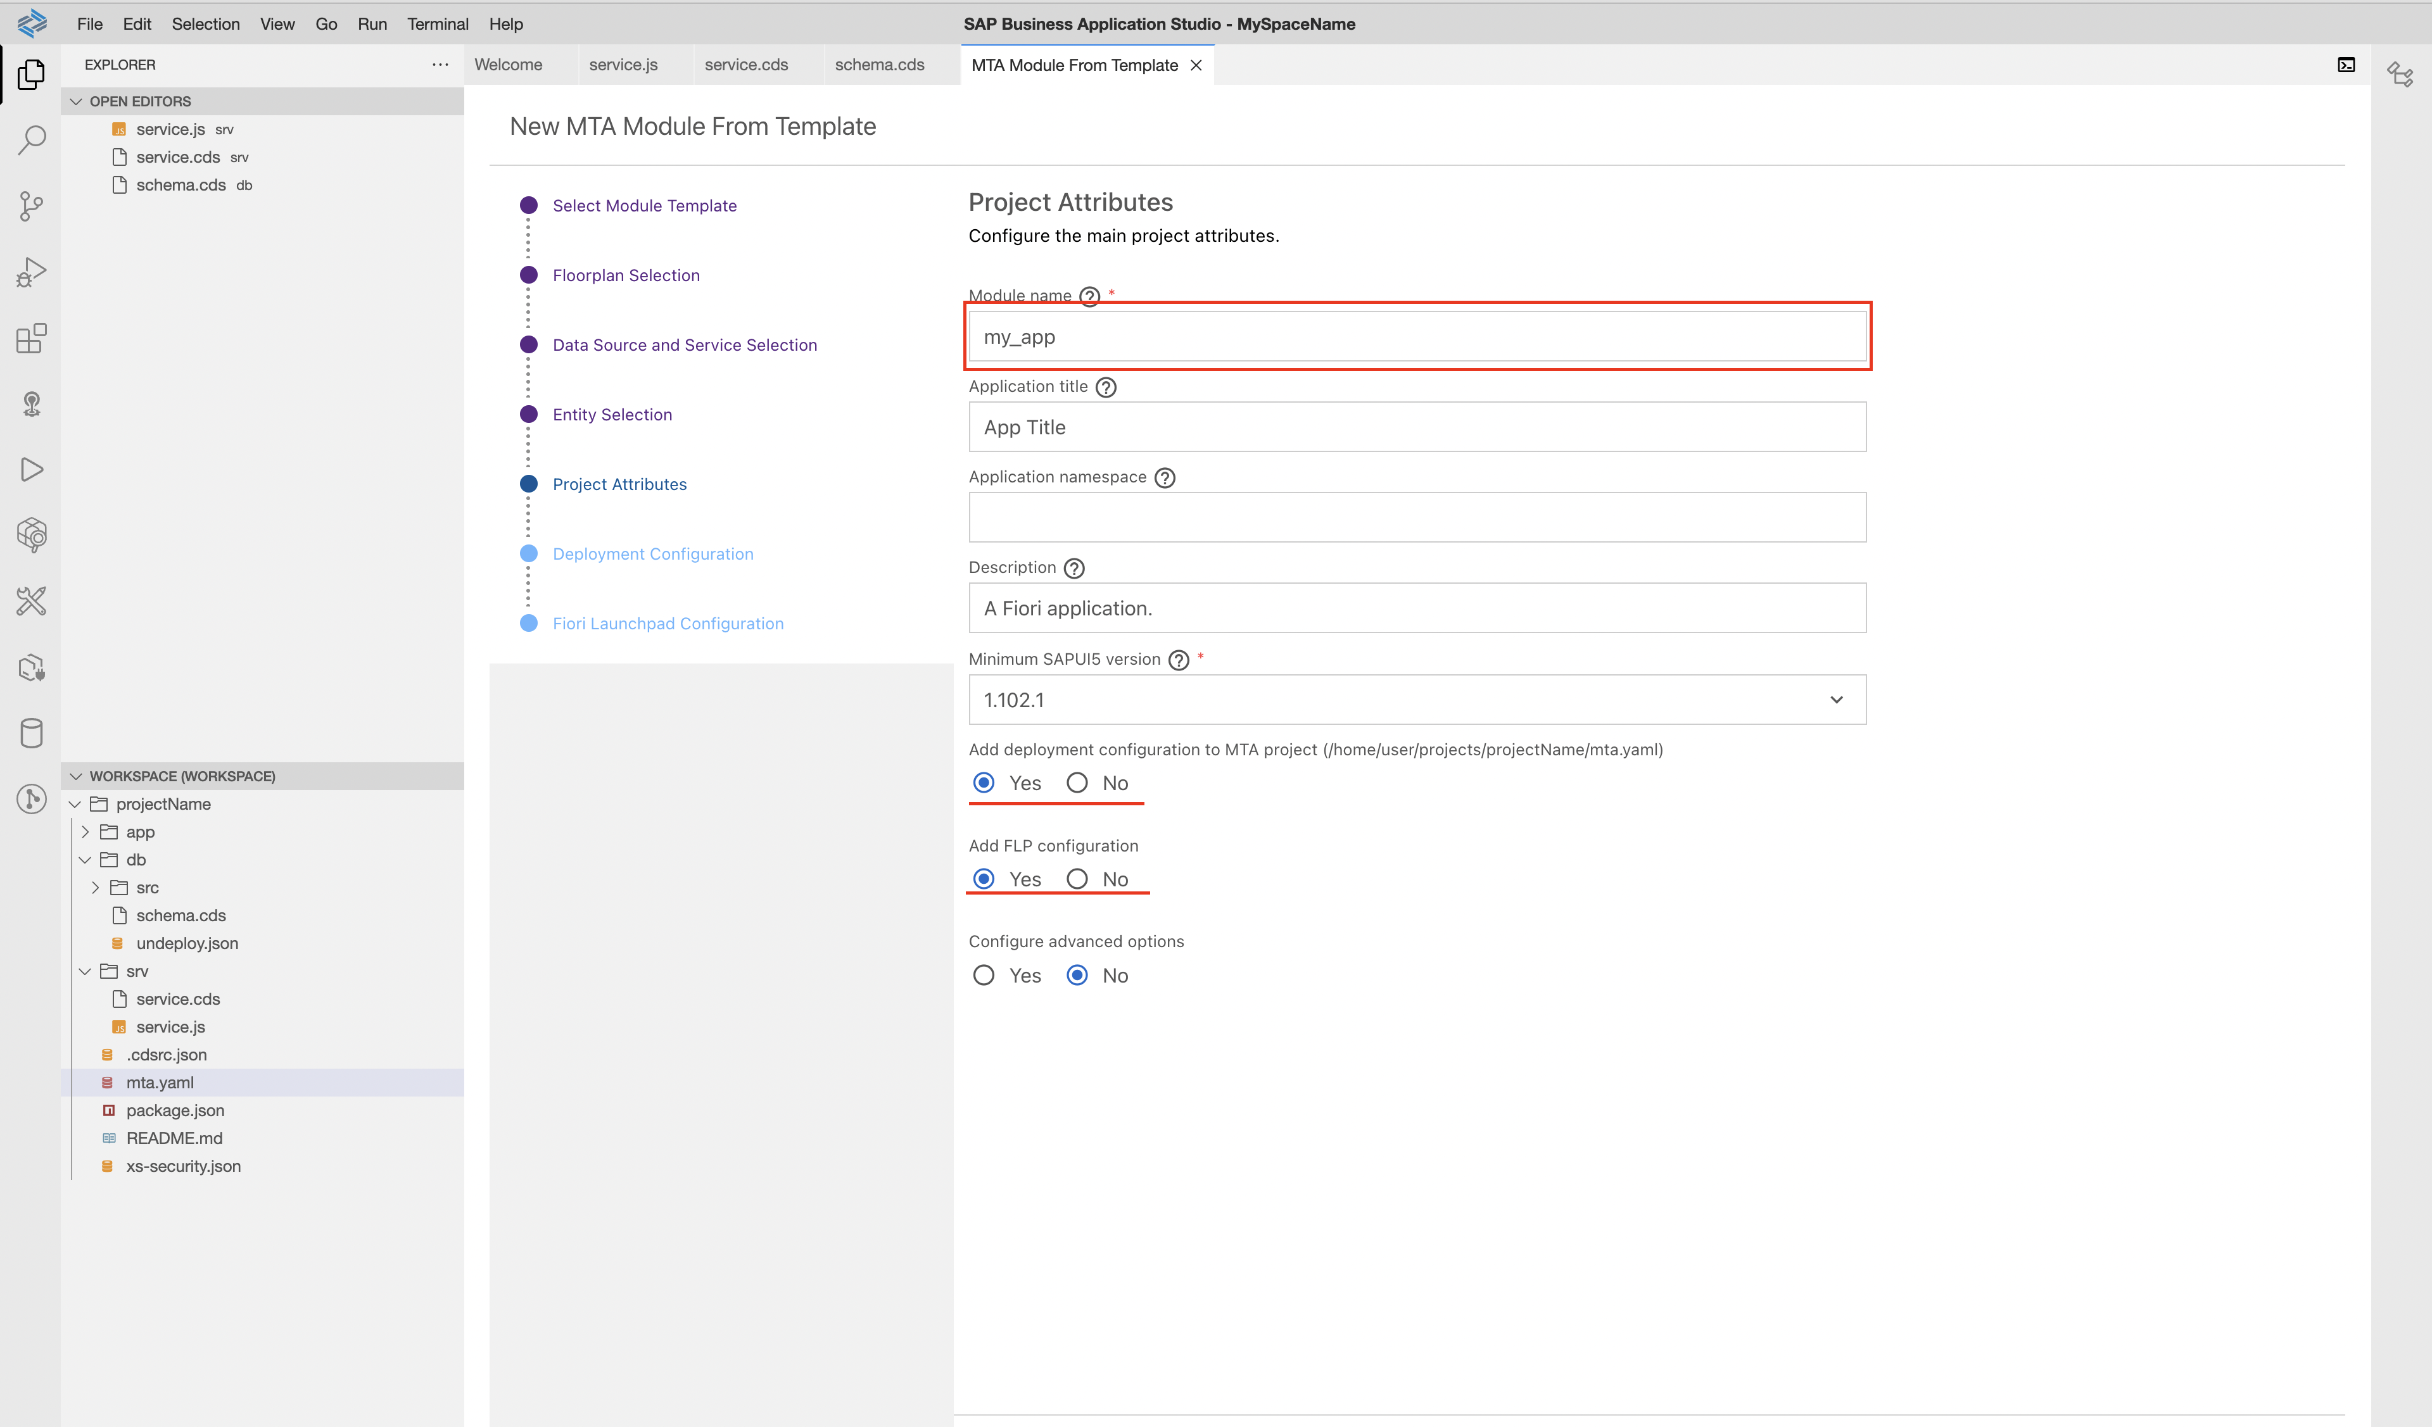
Task: Select No for add deployment configuration
Action: click(1077, 783)
